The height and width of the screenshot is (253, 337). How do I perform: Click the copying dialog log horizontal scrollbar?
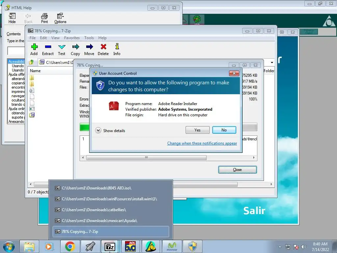tap(146, 158)
